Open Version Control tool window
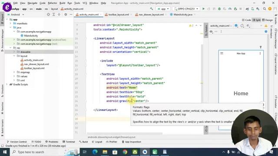Screen dimensions: 278x156 [17, 142]
